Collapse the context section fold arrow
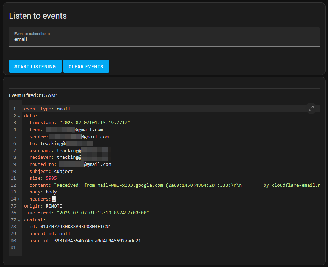 [19, 220]
